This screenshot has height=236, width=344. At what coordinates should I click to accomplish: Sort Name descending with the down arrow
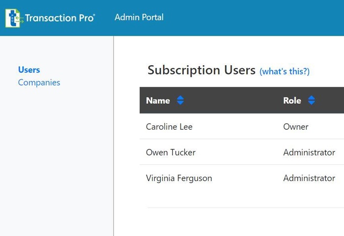pos(180,103)
